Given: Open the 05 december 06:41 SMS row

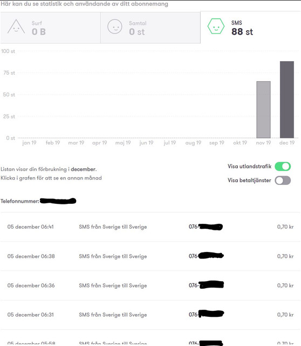Looking at the screenshot, I should click(x=150, y=227).
